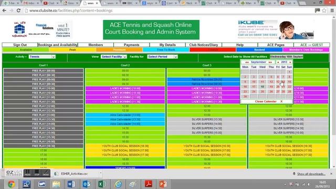The height and width of the screenshot is (189, 336).
Task: Close the downloads bar with X
Action: tap(331, 174)
